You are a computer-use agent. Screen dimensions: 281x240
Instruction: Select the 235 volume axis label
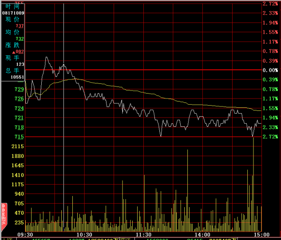[19, 223]
